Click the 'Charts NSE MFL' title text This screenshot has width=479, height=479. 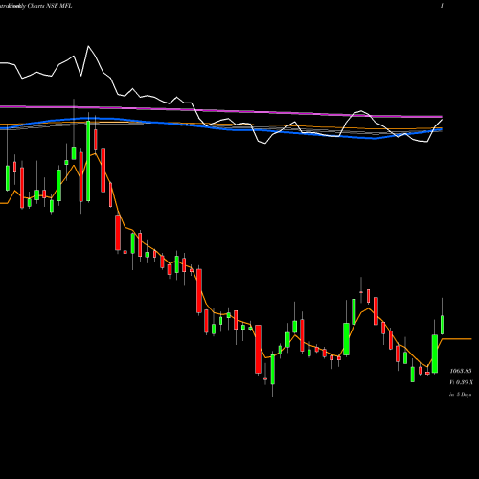pos(50,6)
